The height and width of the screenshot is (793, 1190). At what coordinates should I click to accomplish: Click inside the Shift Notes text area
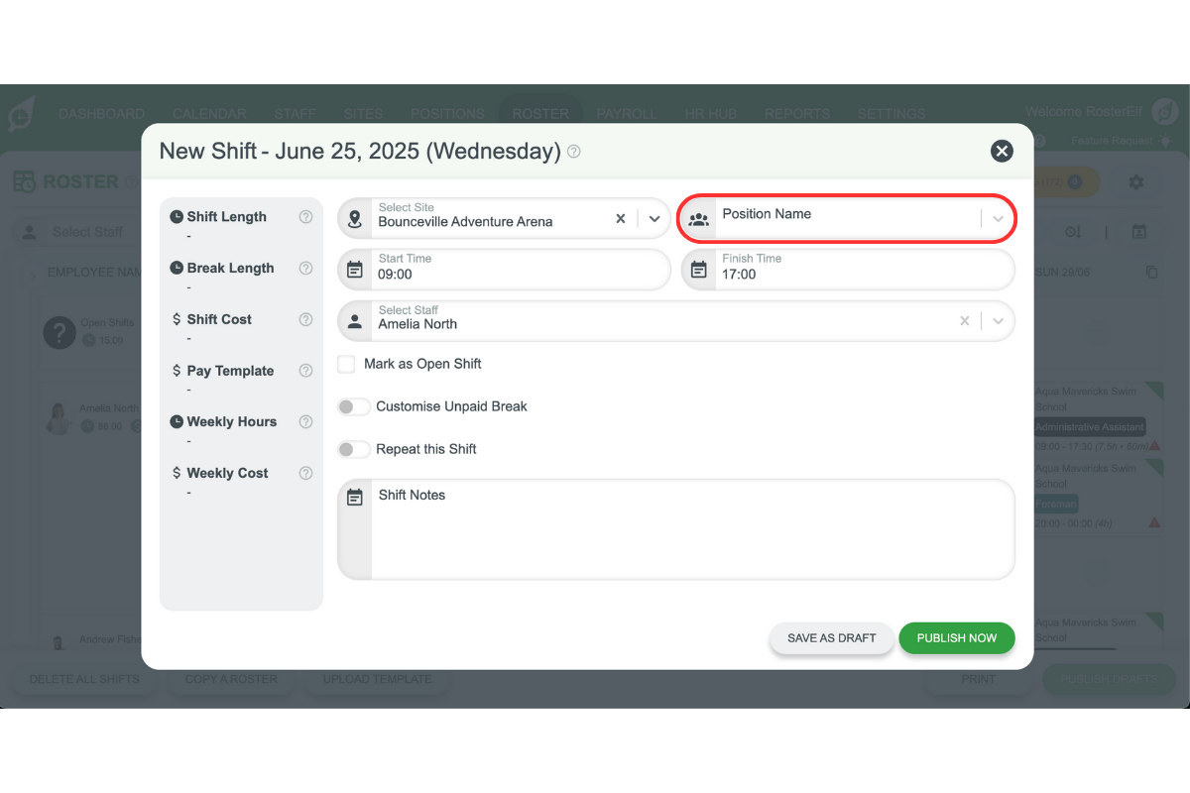pyautogui.click(x=684, y=530)
